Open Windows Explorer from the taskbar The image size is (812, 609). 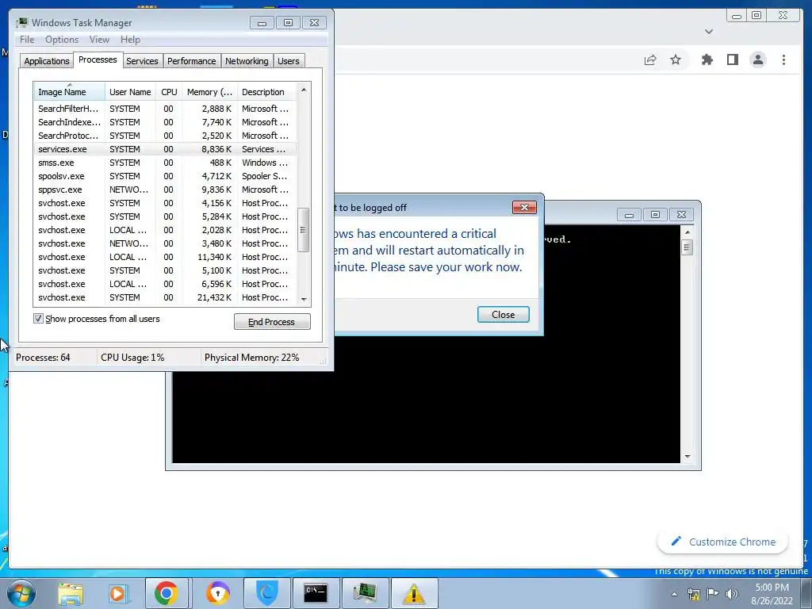[71, 593]
